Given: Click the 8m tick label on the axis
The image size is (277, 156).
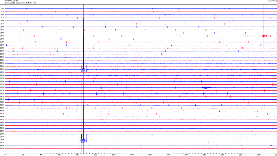Looking at the screenshot, I should pos(77,155).
